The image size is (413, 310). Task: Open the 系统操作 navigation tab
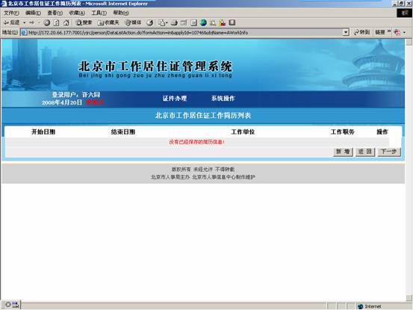coord(223,99)
